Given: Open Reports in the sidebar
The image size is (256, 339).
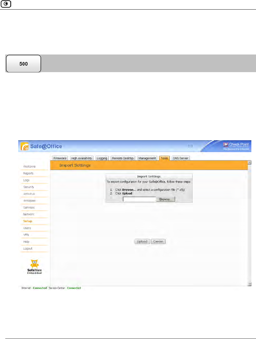Looking at the screenshot, I should click(x=28, y=173).
